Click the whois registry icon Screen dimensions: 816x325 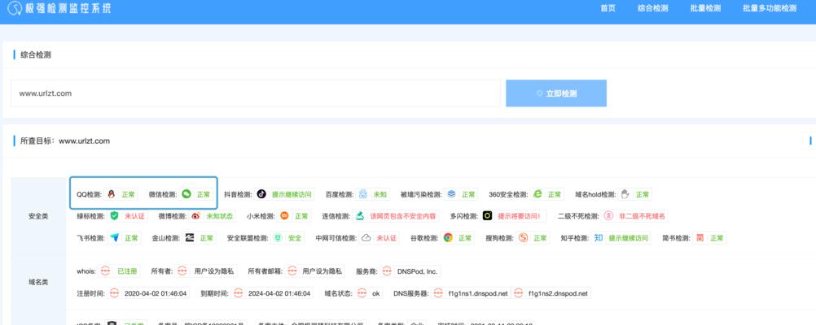pos(106,271)
